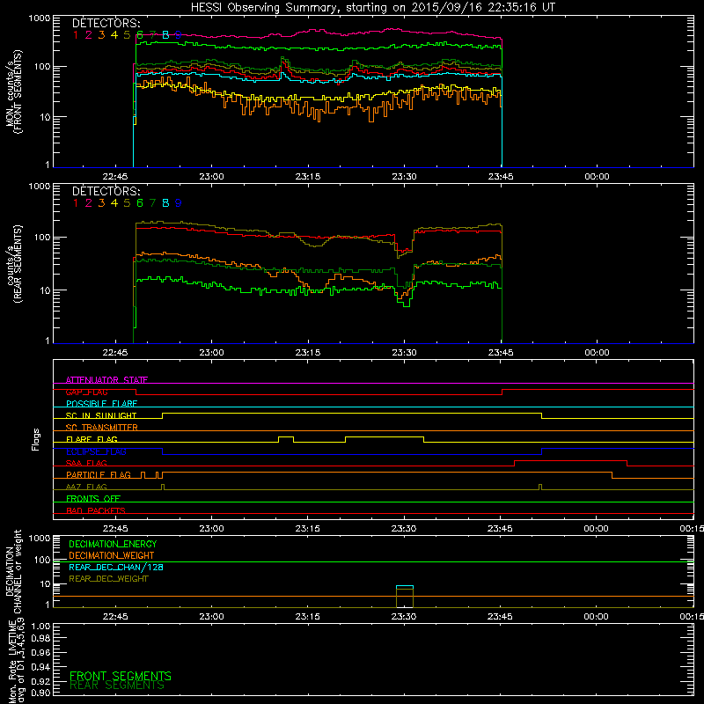Click the HESSI Observing Summary title text
Screen dimensions: 704x704
click(372, 7)
